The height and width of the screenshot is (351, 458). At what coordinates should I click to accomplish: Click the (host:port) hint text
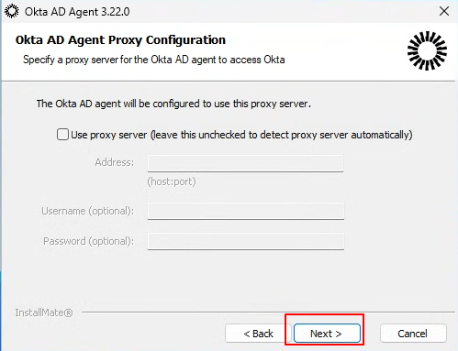172,181
